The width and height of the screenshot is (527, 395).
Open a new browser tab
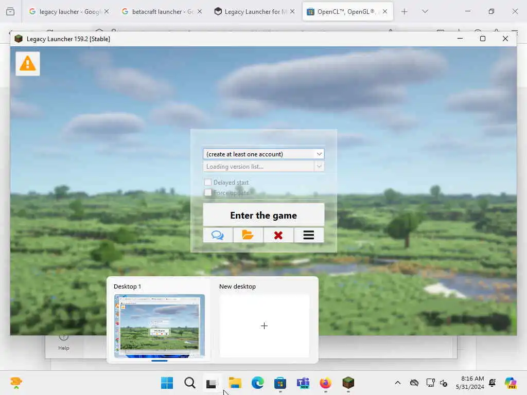point(405,12)
